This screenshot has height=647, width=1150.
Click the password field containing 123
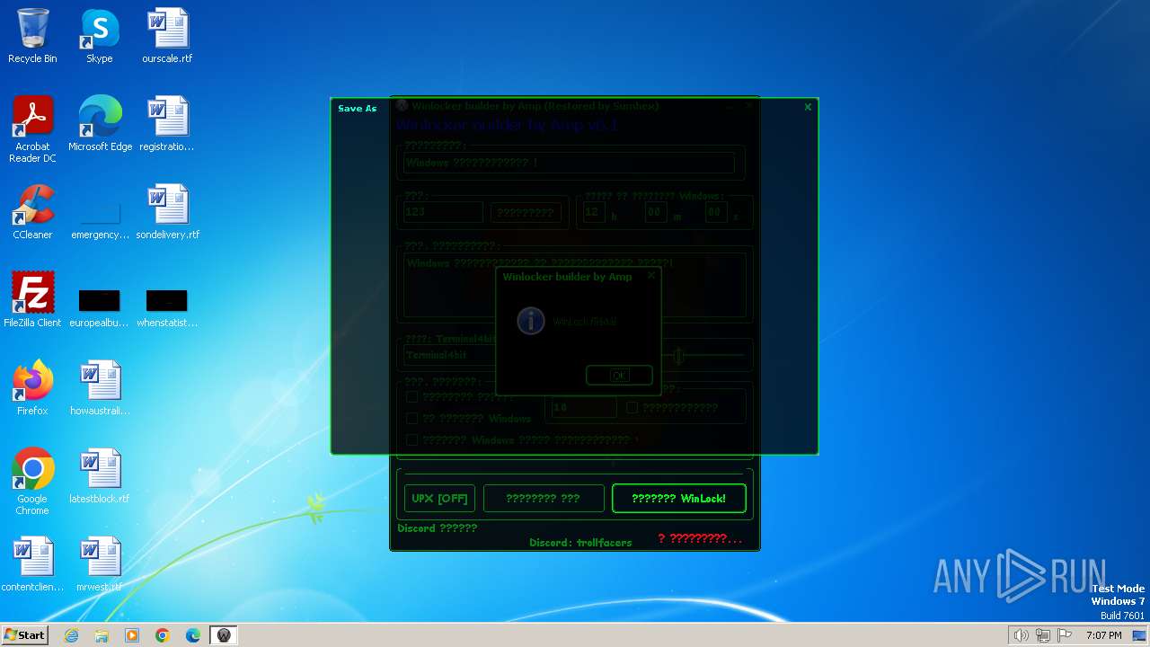click(x=444, y=212)
